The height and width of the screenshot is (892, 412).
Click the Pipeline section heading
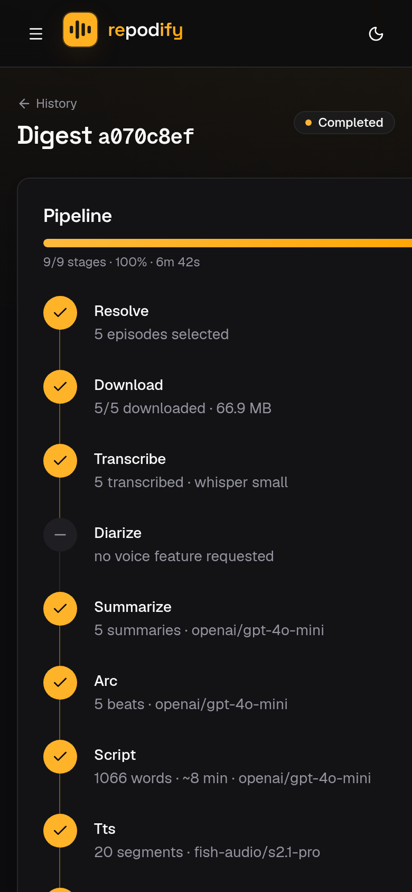(x=78, y=216)
